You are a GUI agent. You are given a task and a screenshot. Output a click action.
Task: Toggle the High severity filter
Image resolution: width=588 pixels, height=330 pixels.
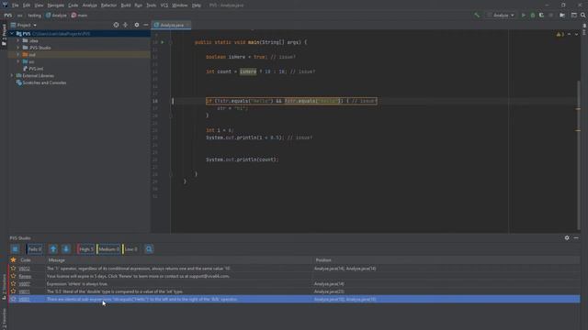pos(85,249)
